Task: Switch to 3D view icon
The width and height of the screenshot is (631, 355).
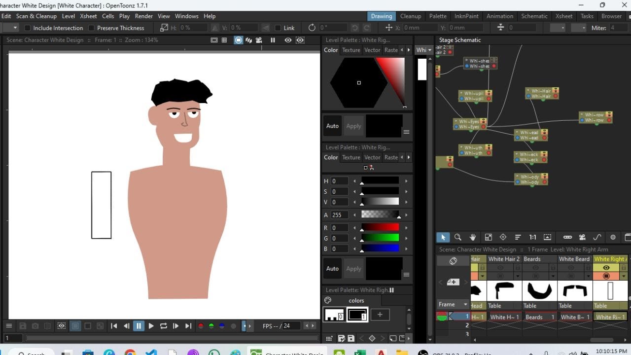Action: 248,40
